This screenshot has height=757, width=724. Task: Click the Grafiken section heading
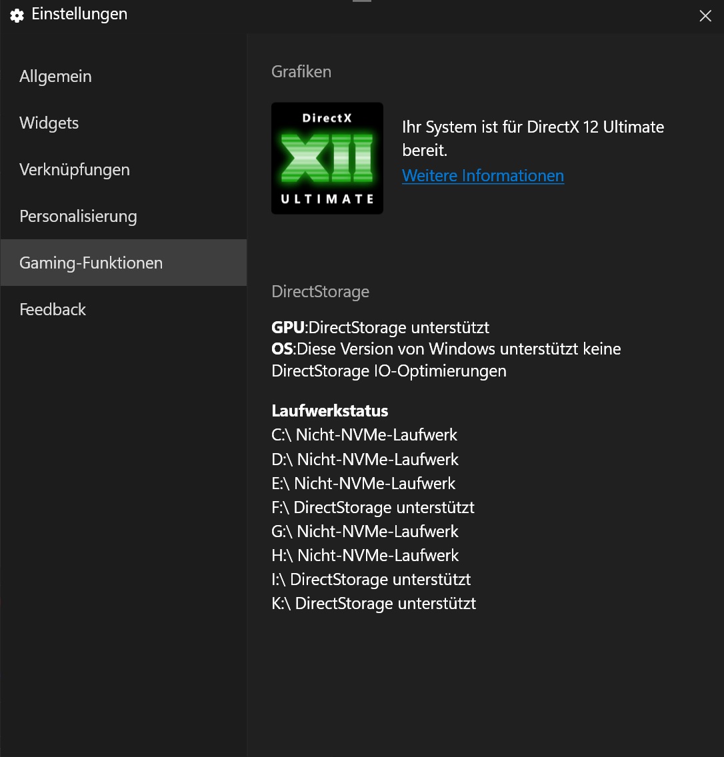pos(301,72)
